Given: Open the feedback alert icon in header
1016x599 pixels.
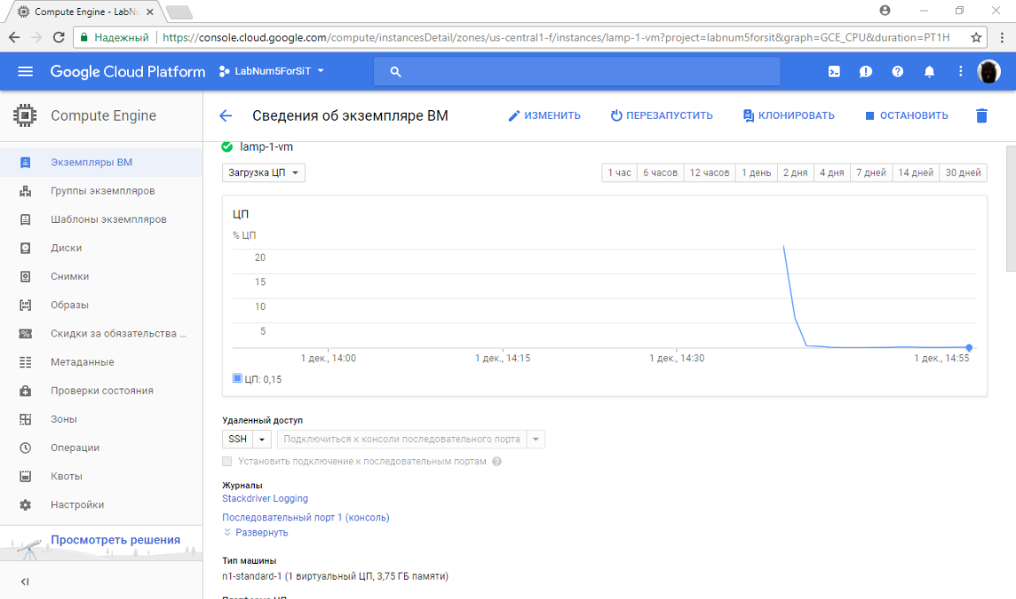Looking at the screenshot, I should pos(866,72).
